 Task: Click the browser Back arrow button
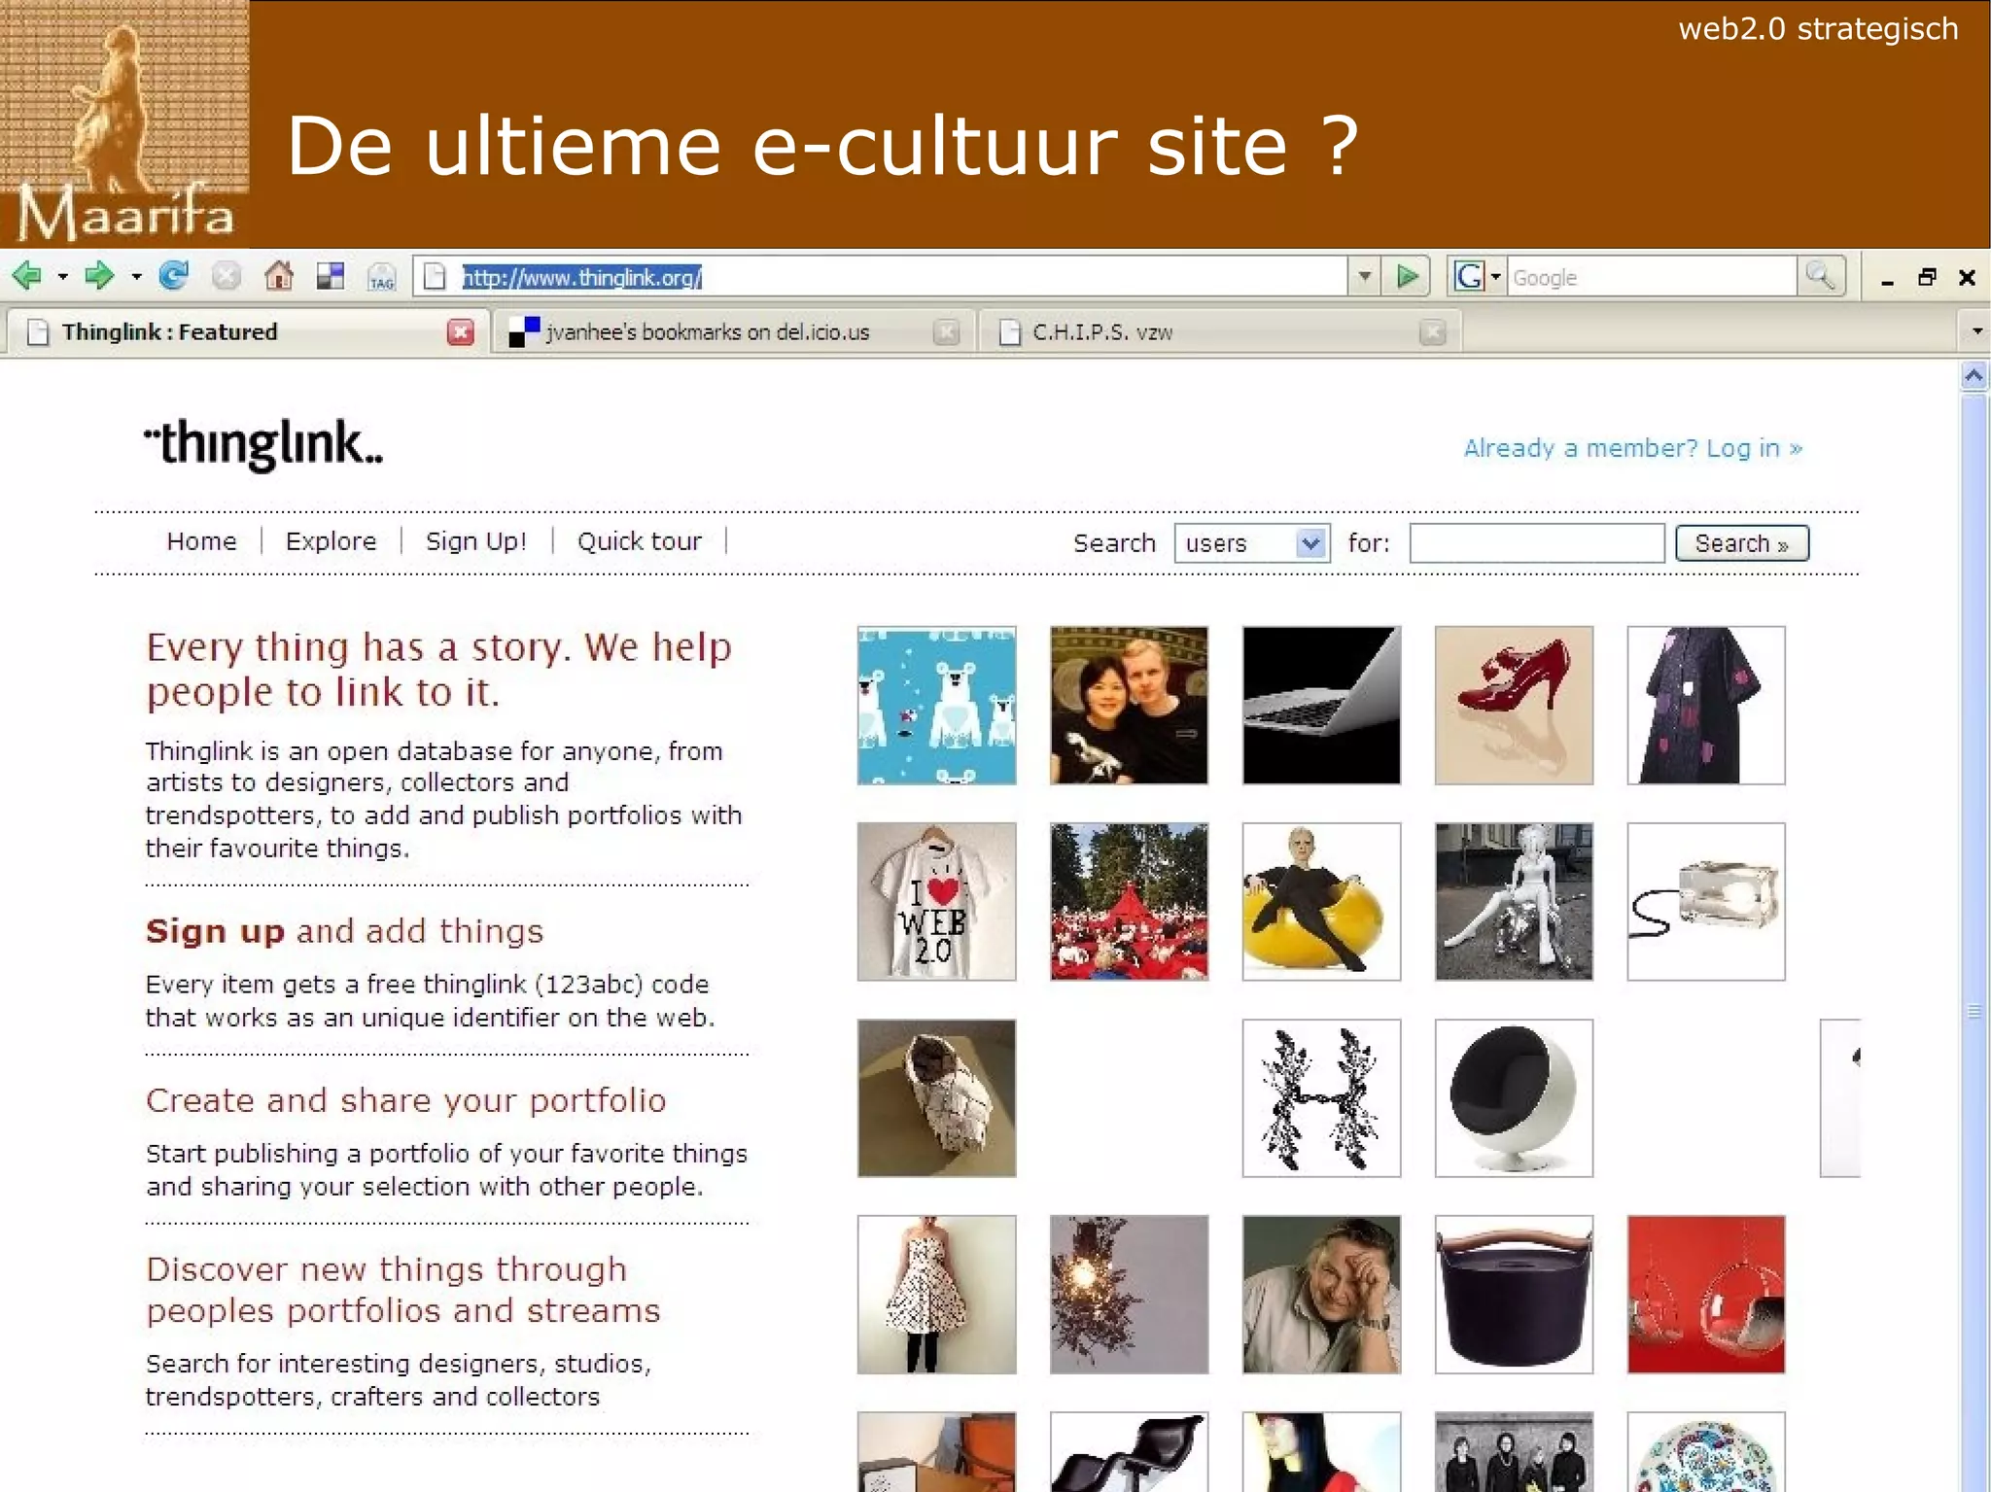[28, 277]
